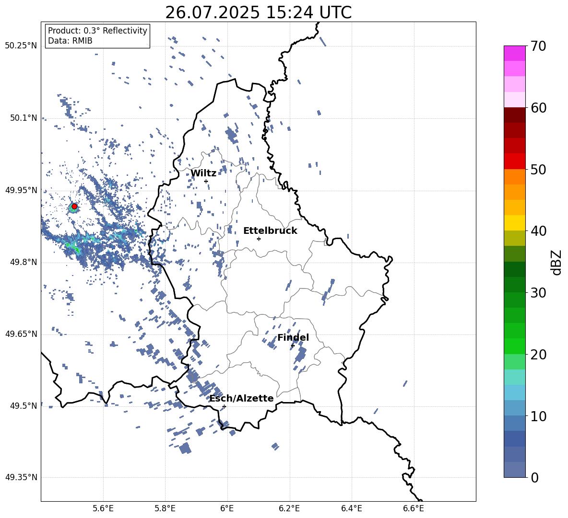Click the 30 value on colorbar

[538, 293]
